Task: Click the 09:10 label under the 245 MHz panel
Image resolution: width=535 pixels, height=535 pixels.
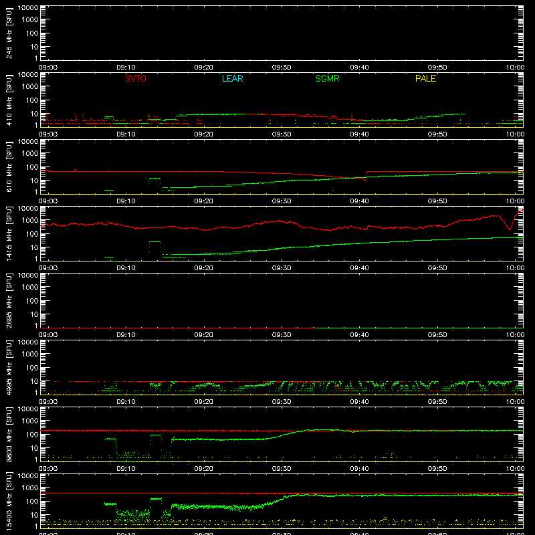Action: (x=126, y=68)
